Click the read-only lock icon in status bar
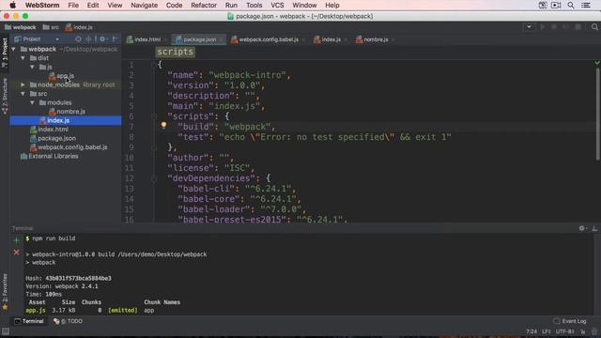The height and width of the screenshot is (338, 601). click(582, 331)
